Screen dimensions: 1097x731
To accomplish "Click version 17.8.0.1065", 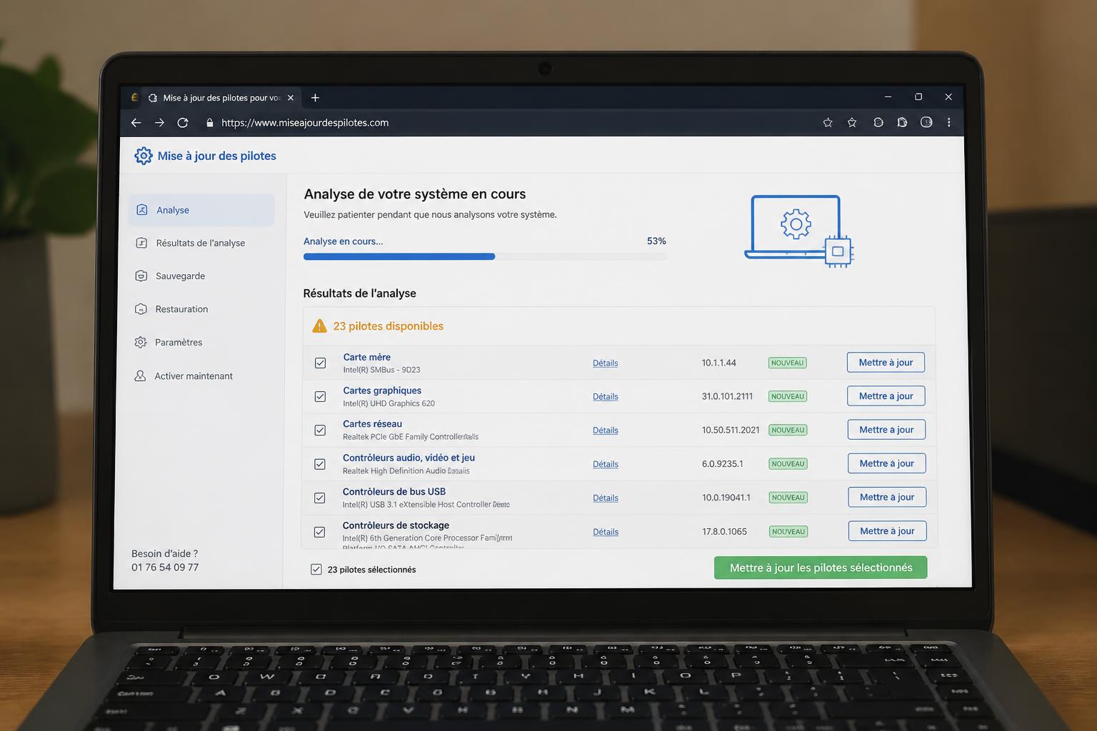I will (x=724, y=531).
